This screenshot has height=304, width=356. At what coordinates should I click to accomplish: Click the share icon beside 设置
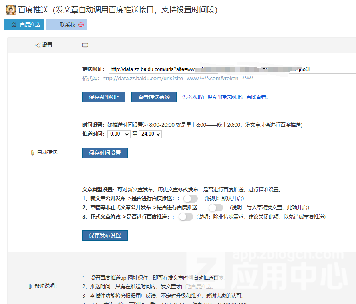[x=38, y=45]
